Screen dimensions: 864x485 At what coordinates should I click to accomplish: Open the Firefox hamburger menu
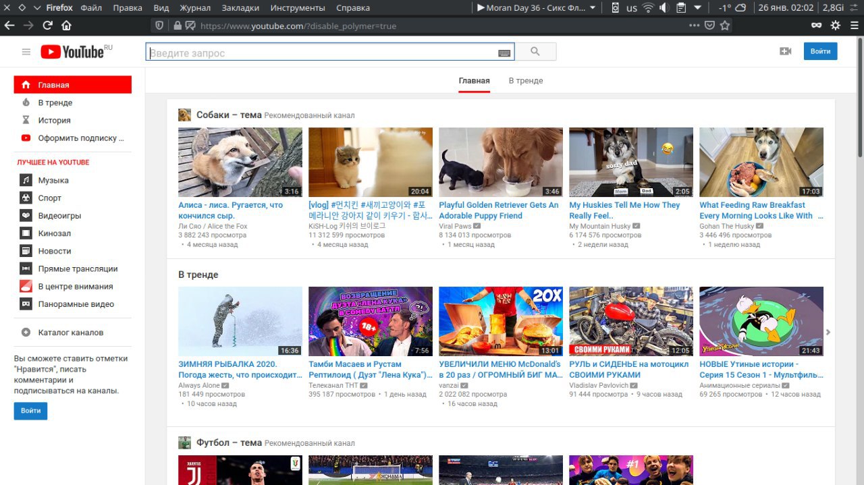coord(854,26)
